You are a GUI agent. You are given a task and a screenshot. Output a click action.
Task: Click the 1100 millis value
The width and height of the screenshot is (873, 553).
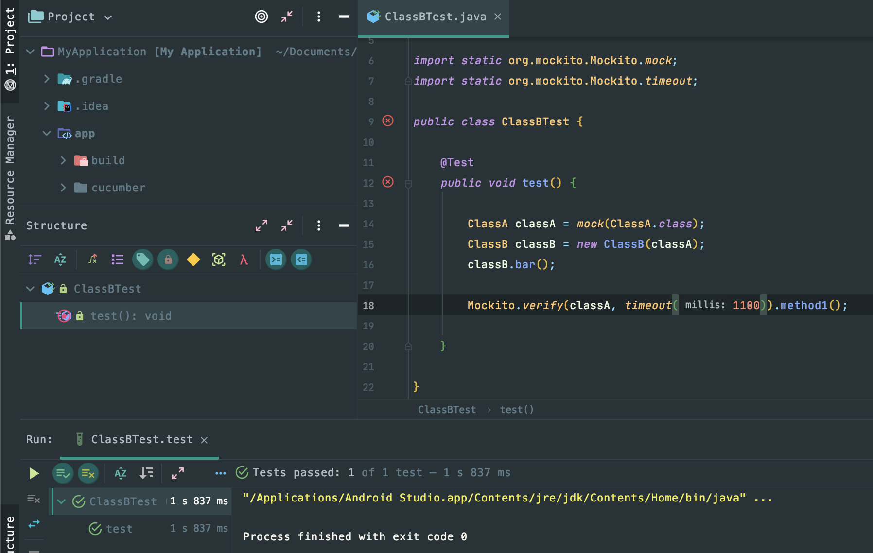(x=746, y=305)
